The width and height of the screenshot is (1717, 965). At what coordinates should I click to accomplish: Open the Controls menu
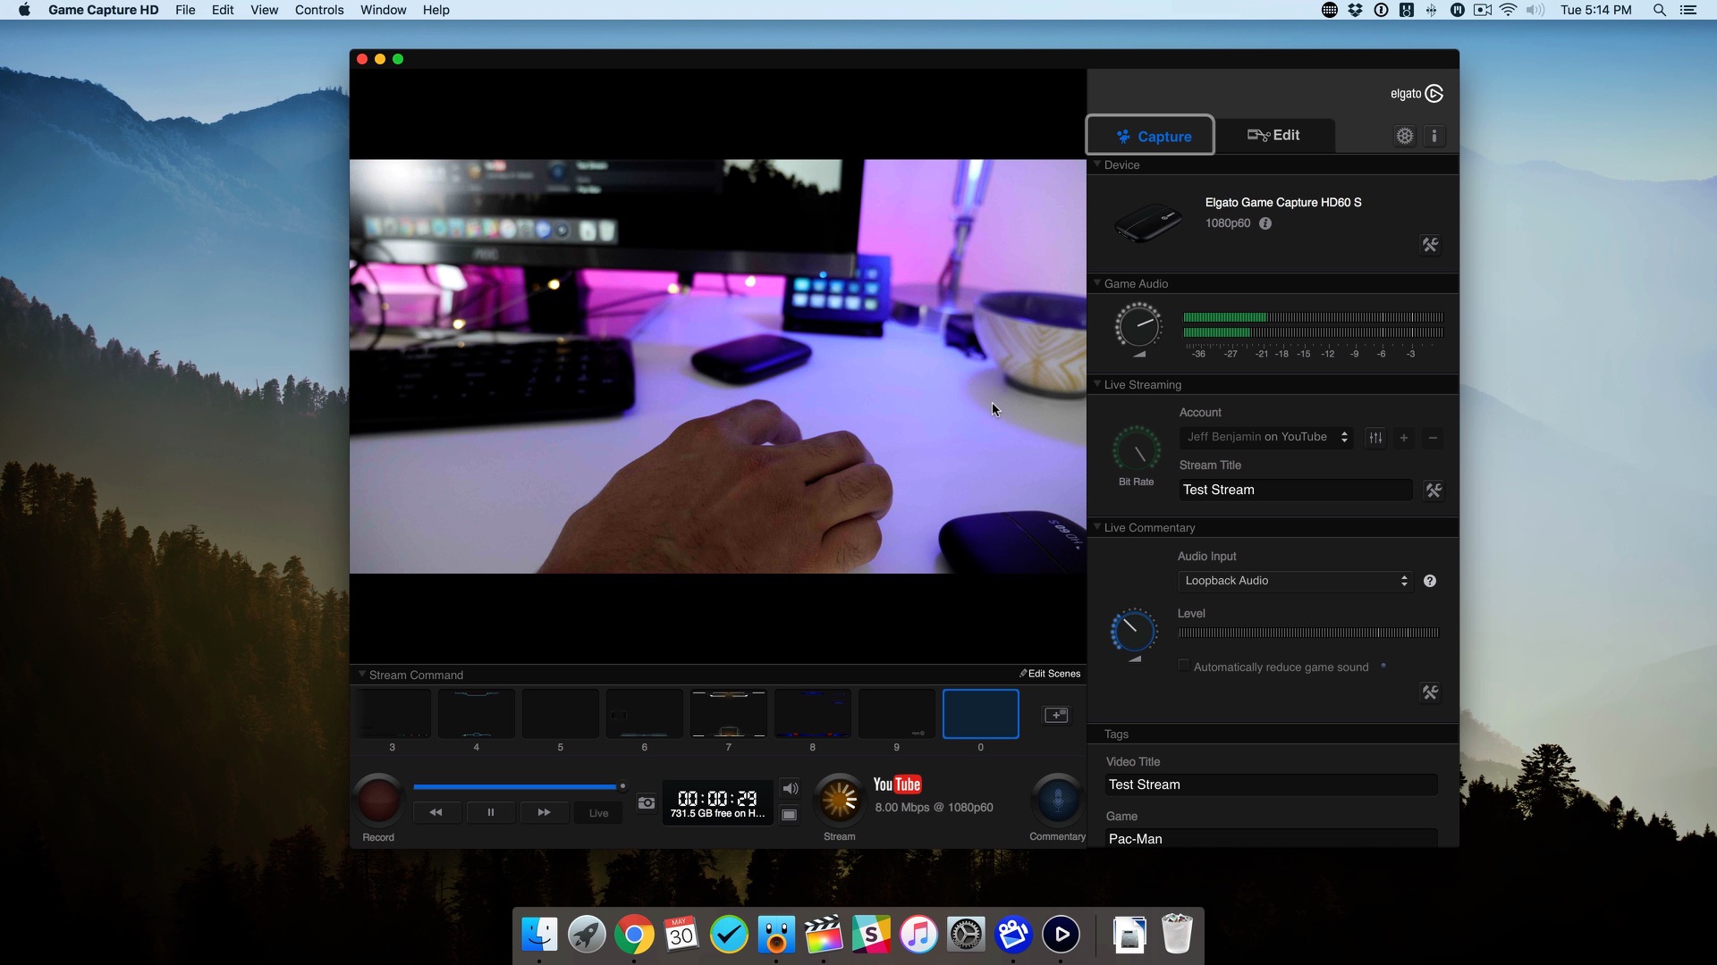(x=318, y=10)
